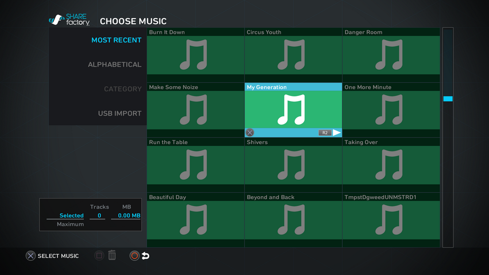Click the trash can delete icon
The height and width of the screenshot is (275, 489).
coord(112,255)
